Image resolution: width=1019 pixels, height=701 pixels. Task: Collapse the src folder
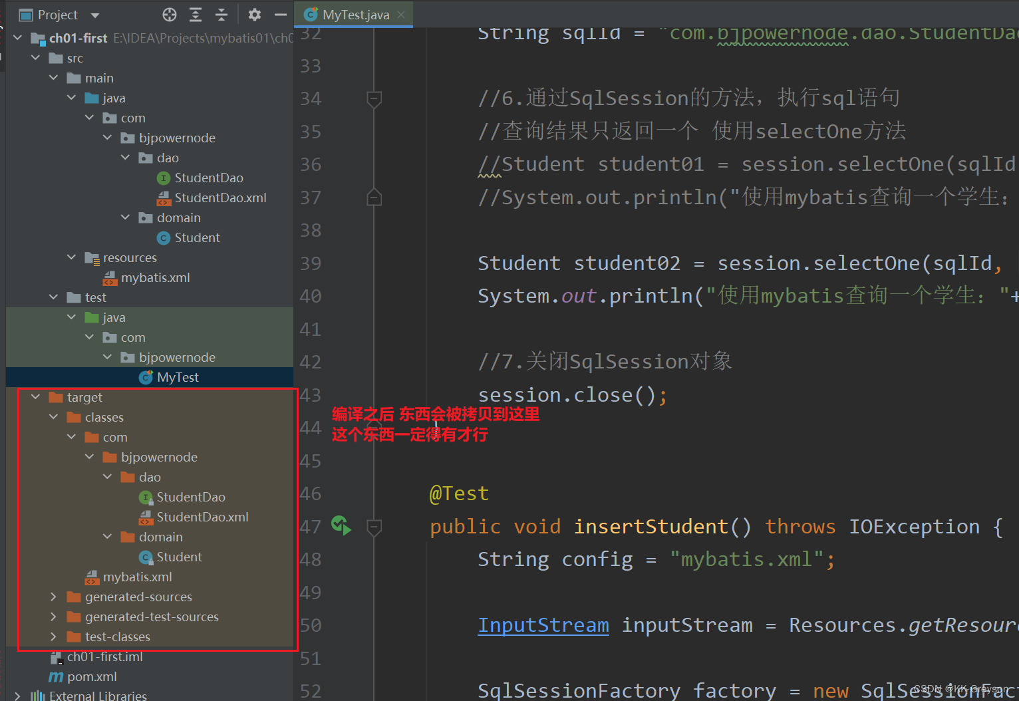(x=36, y=58)
